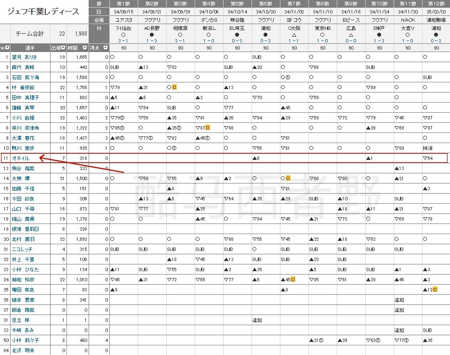Image resolution: width=450 pixels, height=355 pixels.
Task: Open player link ニコレッチ
Action: [22, 249]
